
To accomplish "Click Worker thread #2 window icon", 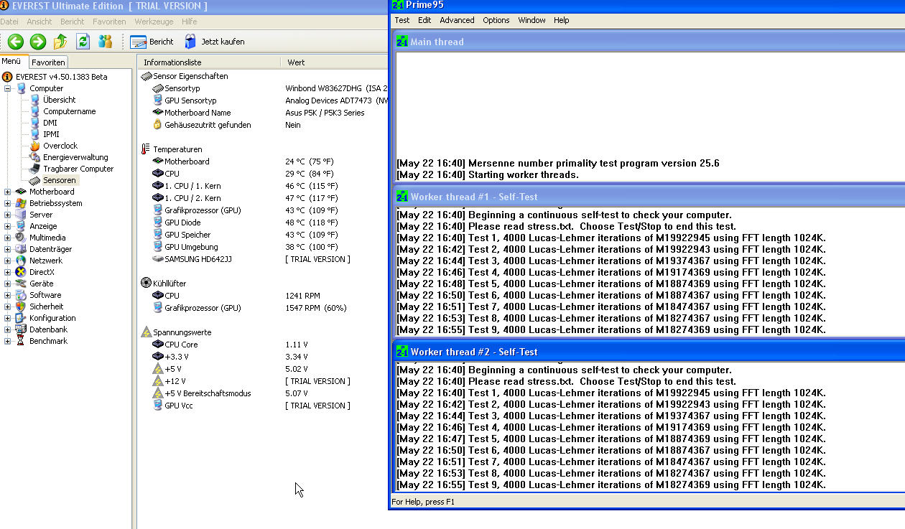I will [402, 352].
